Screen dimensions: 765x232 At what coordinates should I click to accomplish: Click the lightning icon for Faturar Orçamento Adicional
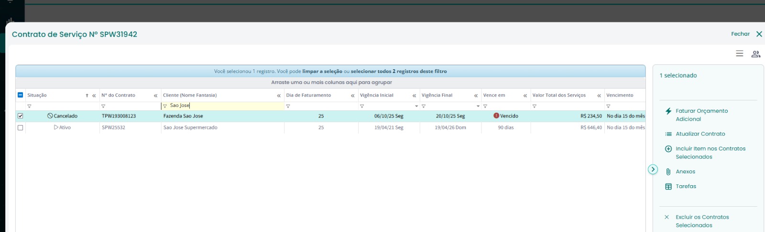click(668, 111)
